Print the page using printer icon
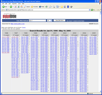This screenshot has width=102, height=95. tap(54, 7)
